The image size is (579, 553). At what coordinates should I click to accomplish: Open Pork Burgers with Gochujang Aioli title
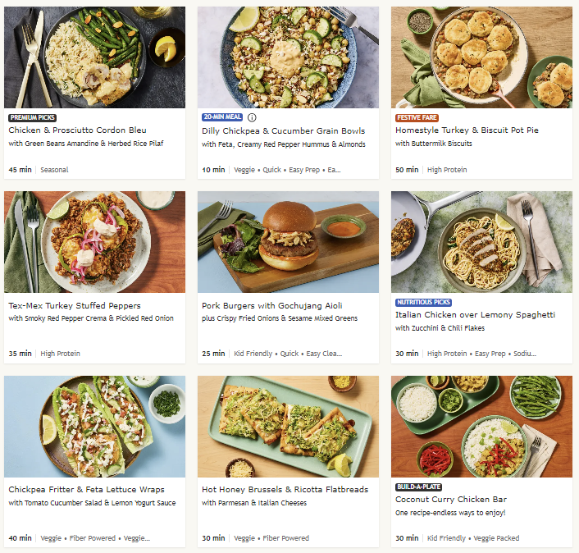[x=271, y=305]
